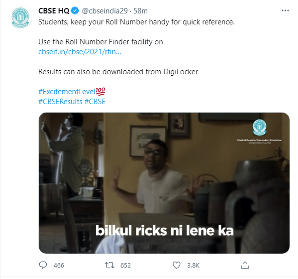Click the retweet arrows icon
Screen dimensions: 298x279
(109, 265)
